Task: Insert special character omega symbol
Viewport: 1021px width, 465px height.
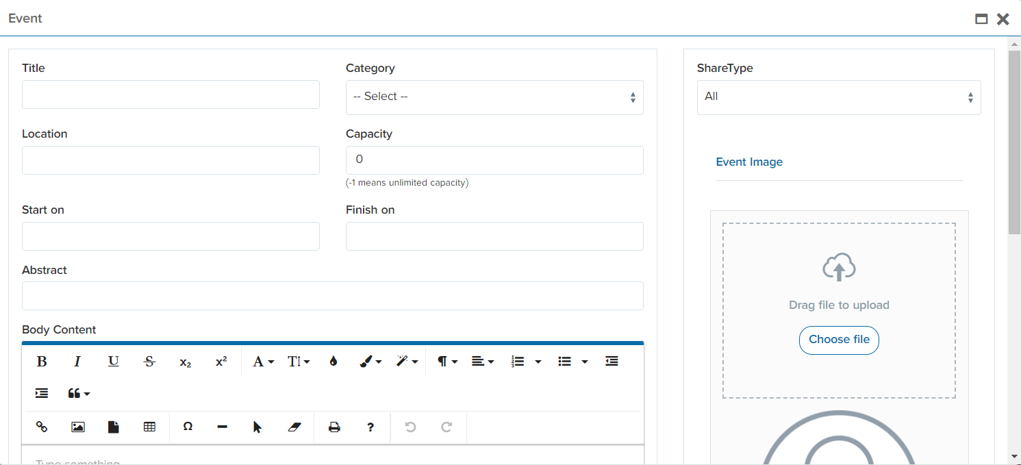Action: point(188,427)
